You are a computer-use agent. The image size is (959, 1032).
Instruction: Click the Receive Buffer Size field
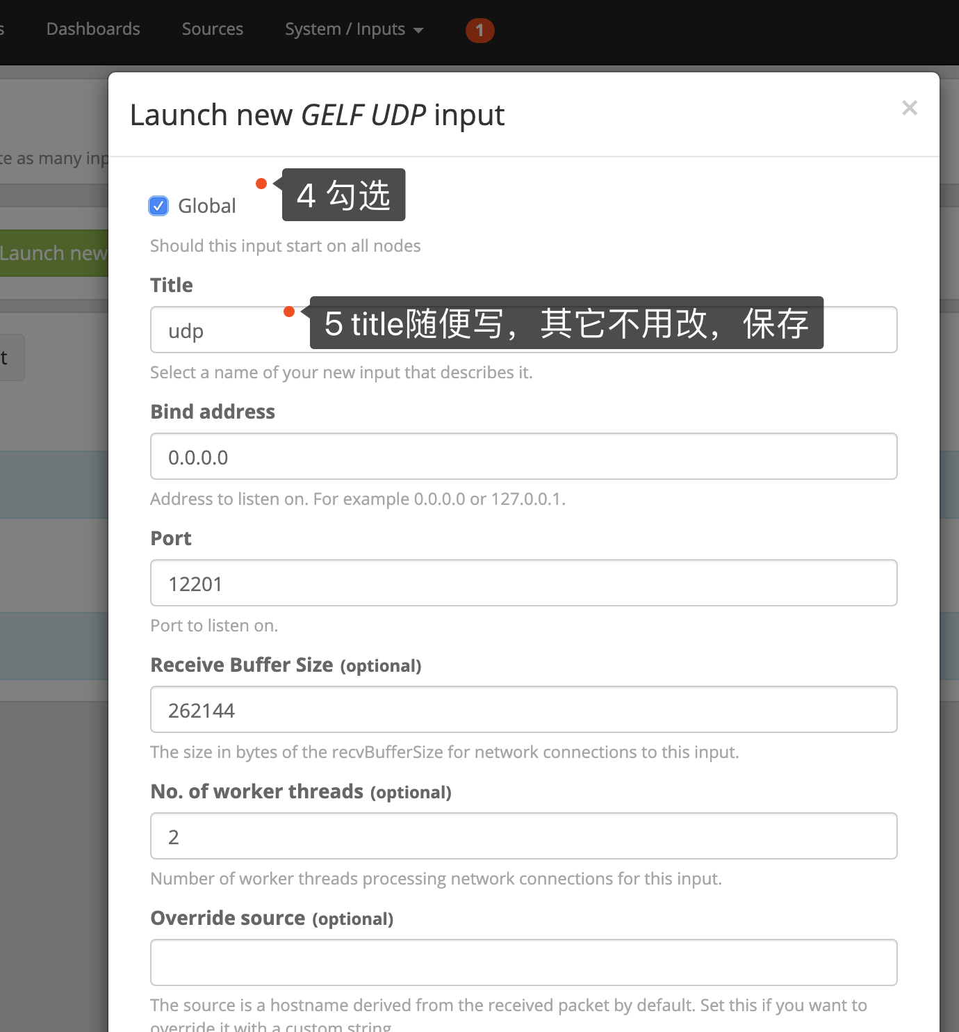pyautogui.click(x=523, y=709)
